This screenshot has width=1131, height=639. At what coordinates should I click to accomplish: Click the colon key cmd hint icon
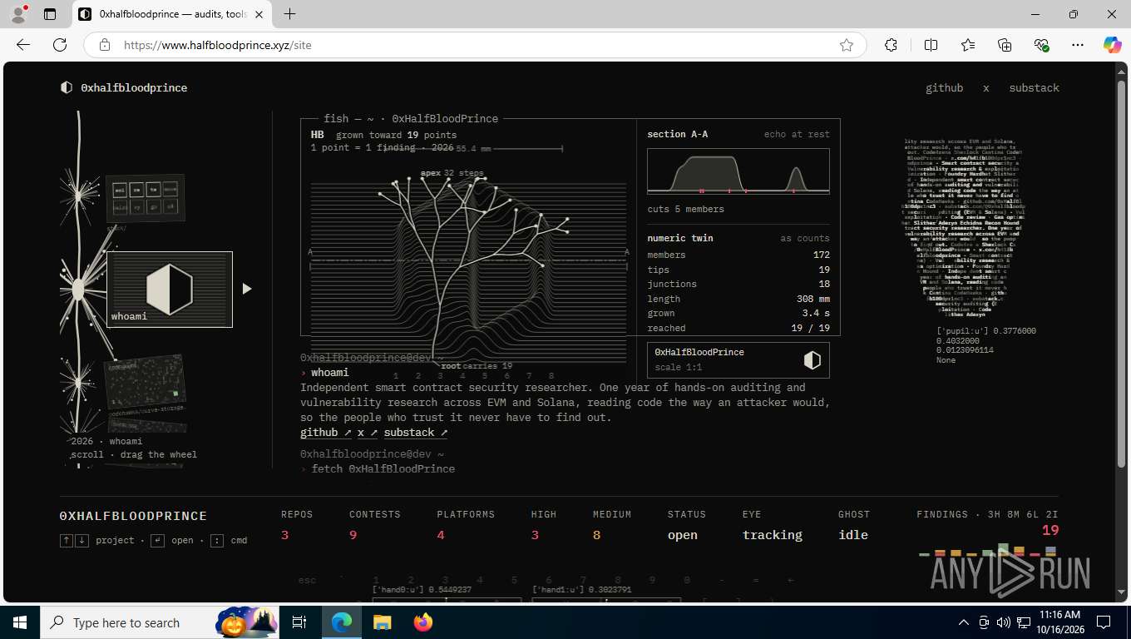[216, 540]
